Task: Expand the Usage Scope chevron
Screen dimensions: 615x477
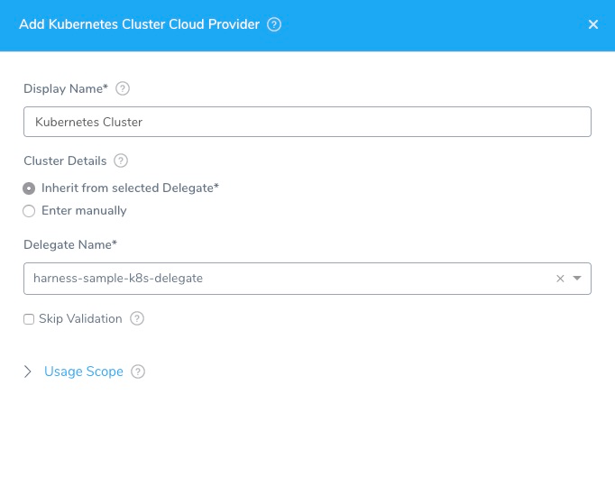Action: click(x=27, y=372)
